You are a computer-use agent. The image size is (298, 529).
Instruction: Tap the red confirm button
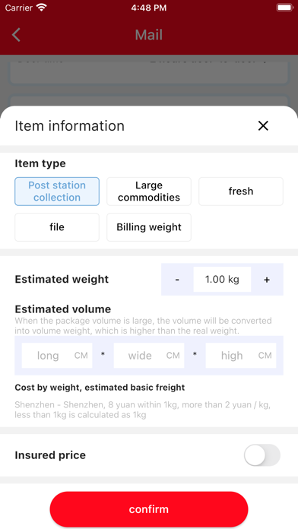(x=149, y=509)
